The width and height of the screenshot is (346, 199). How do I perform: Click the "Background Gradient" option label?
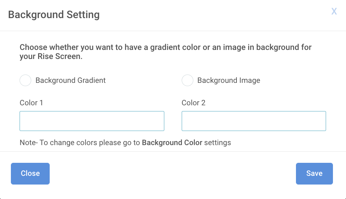[70, 80]
